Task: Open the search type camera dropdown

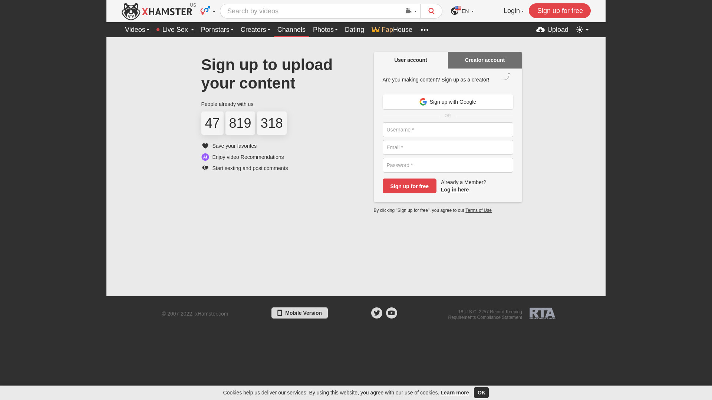Action: 411,11
